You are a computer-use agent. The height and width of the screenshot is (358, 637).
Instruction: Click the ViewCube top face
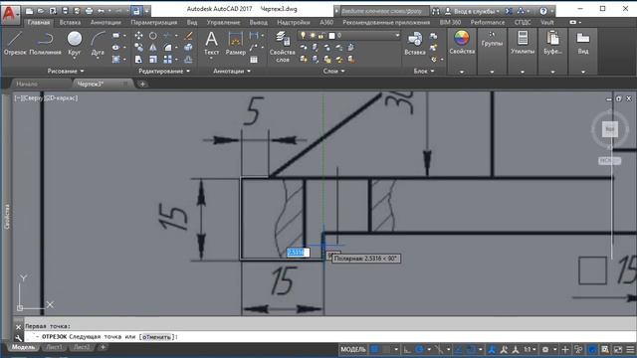click(610, 129)
